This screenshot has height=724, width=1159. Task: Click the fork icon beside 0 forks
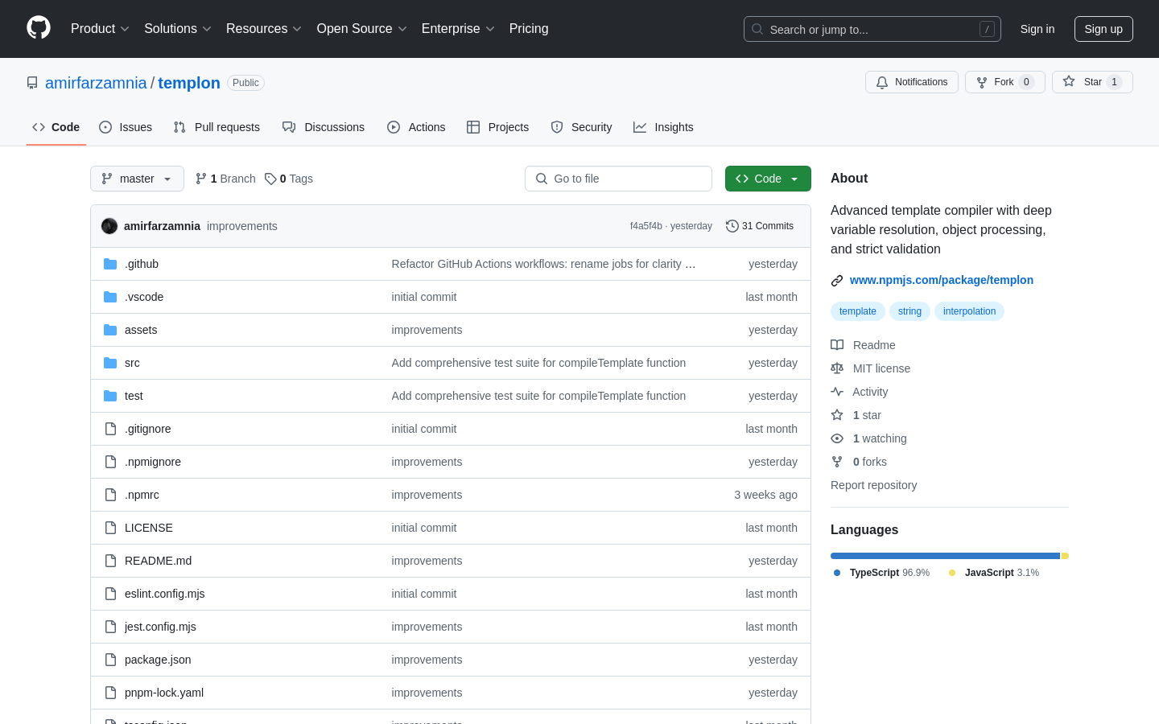coord(837,462)
